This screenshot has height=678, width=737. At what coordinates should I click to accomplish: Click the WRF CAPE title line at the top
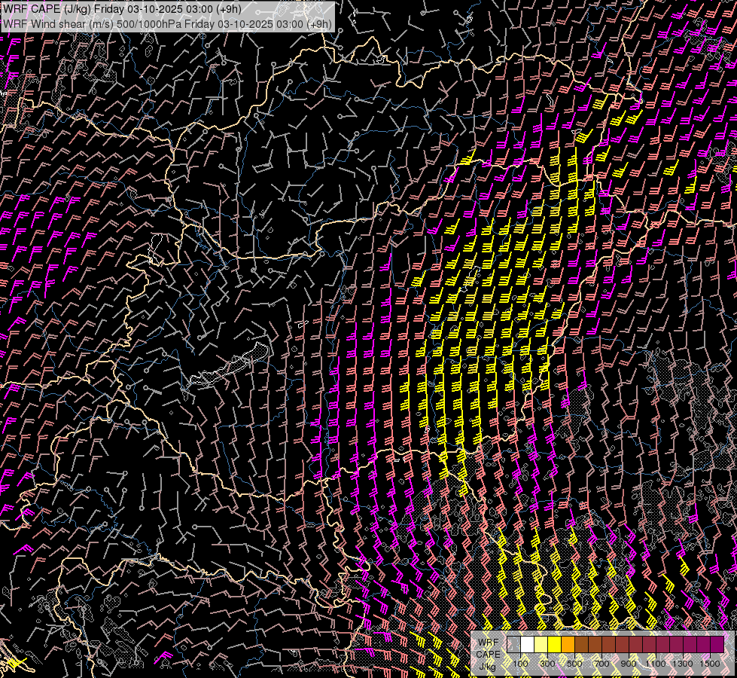[122, 9]
